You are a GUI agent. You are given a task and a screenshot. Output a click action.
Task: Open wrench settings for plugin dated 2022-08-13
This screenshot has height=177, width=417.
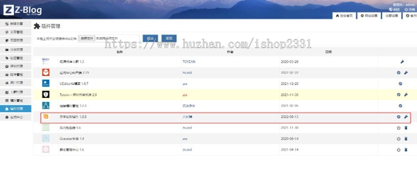[406, 117]
